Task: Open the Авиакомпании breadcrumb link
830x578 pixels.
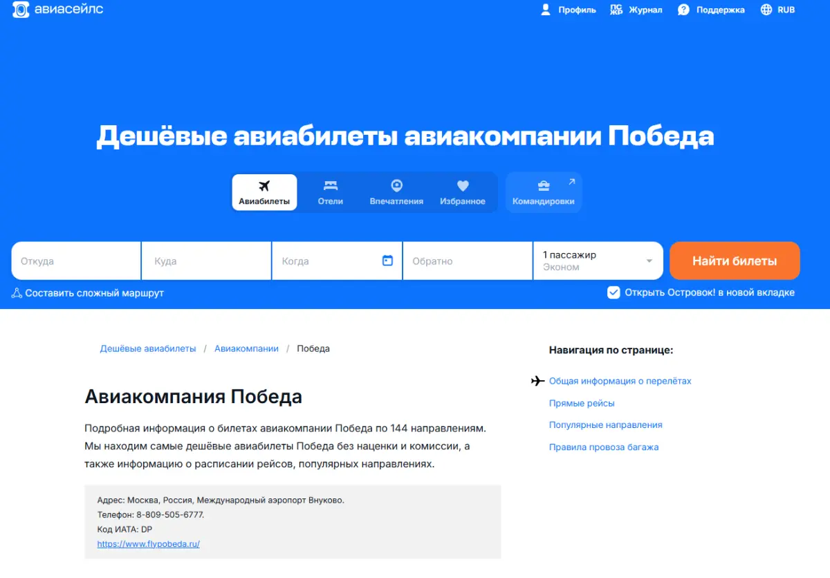Action: coord(246,348)
